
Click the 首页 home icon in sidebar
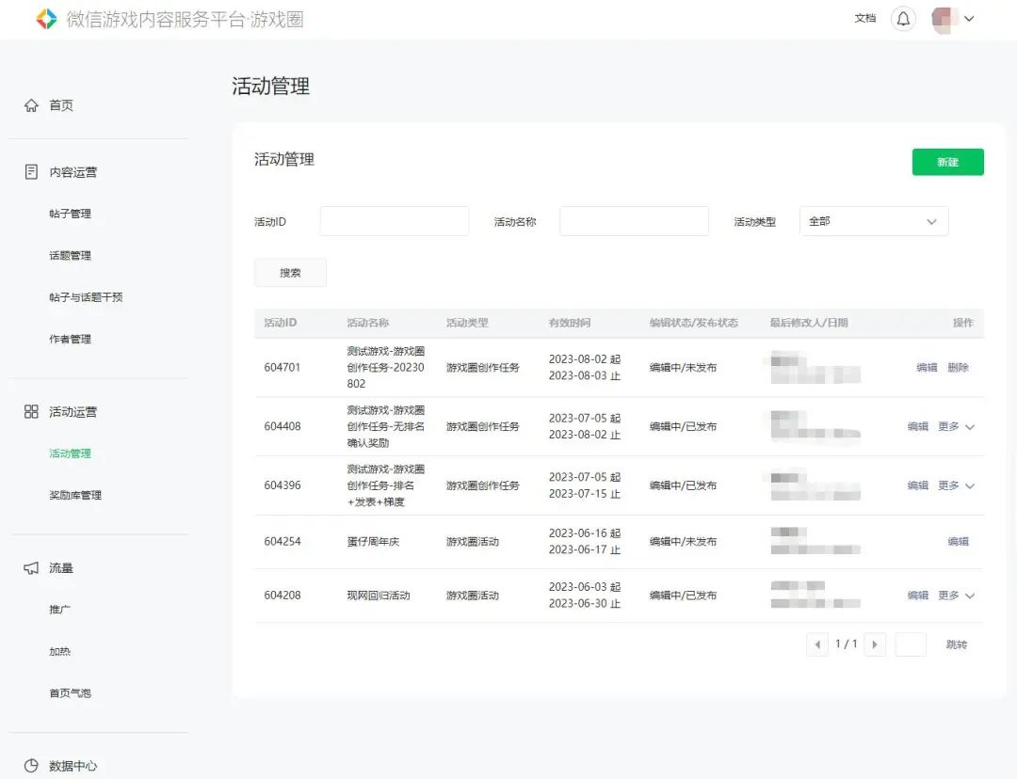pyautogui.click(x=30, y=105)
